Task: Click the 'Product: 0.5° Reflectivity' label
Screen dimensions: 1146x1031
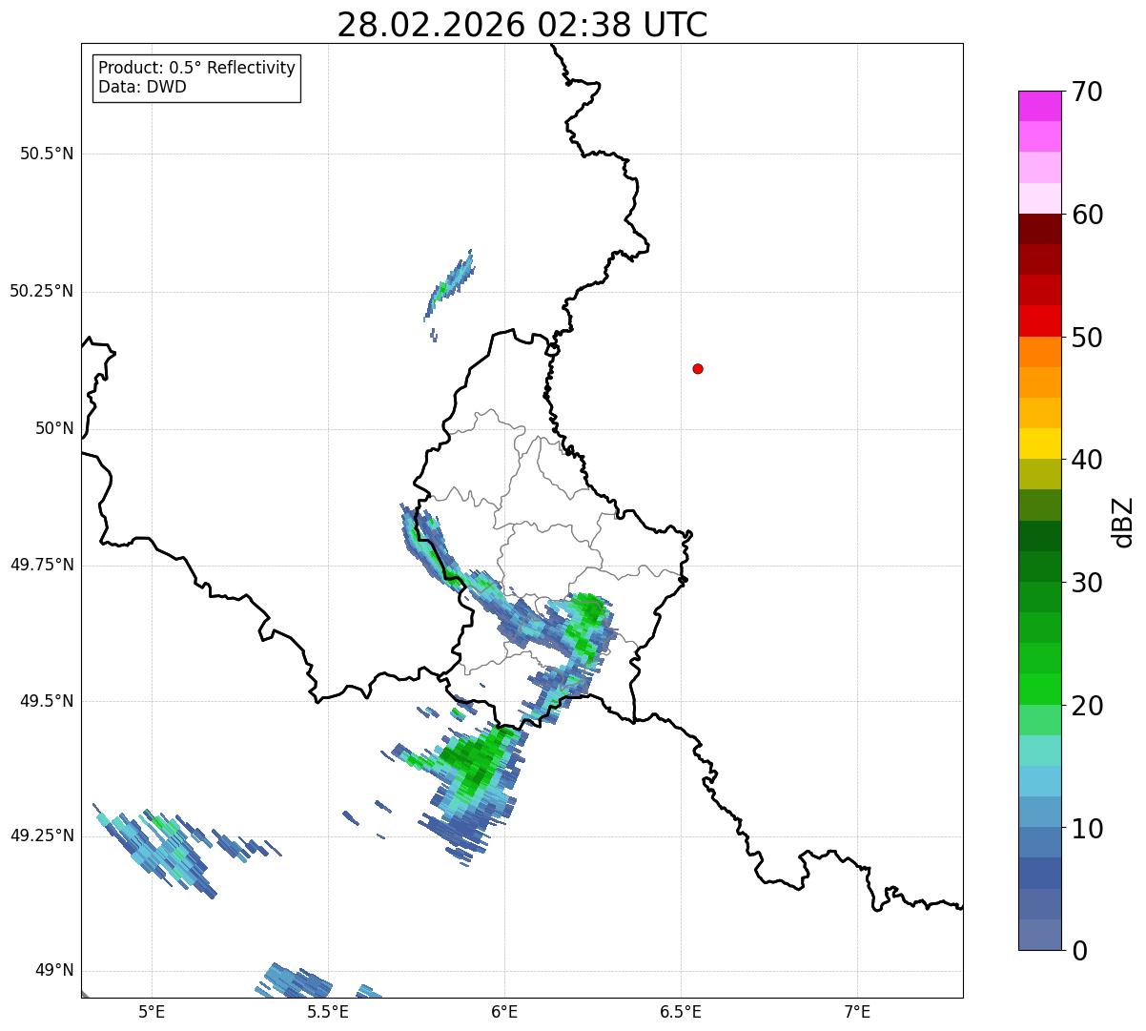Action: point(197,69)
